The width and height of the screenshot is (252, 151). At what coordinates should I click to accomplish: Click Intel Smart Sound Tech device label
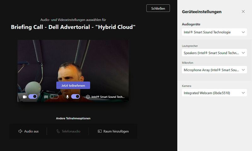(108, 97)
